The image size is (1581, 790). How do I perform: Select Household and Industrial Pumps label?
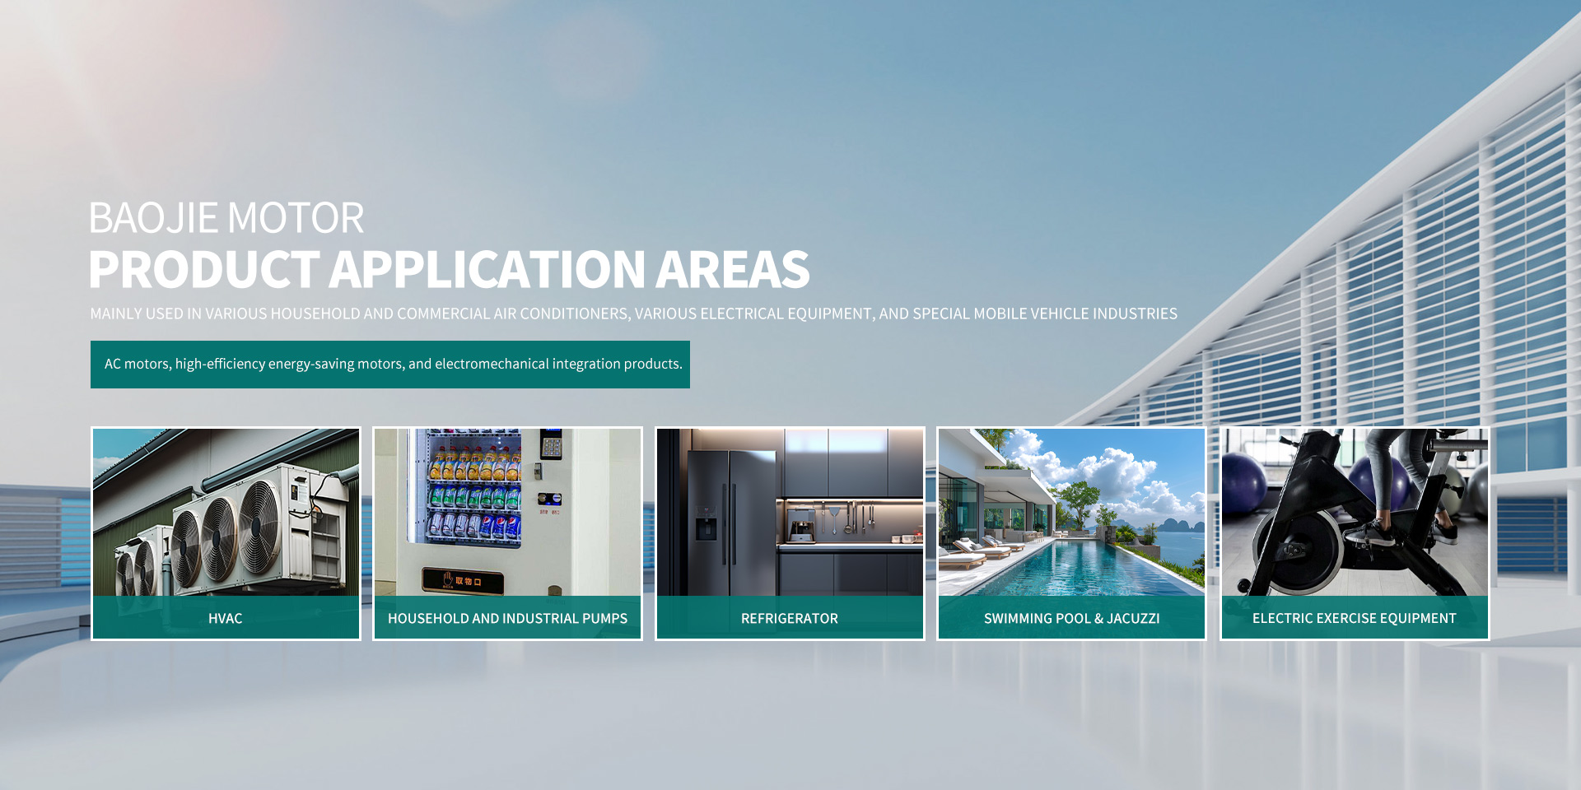point(507,618)
